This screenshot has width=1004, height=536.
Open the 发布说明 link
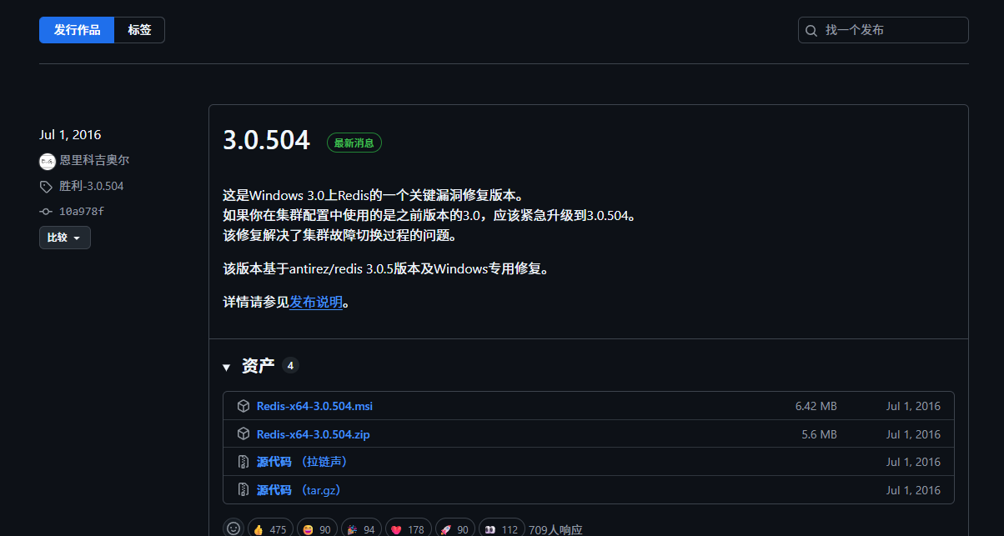pyautogui.click(x=316, y=302)
